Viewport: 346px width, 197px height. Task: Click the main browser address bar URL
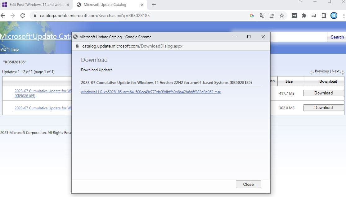coord(95,16)
